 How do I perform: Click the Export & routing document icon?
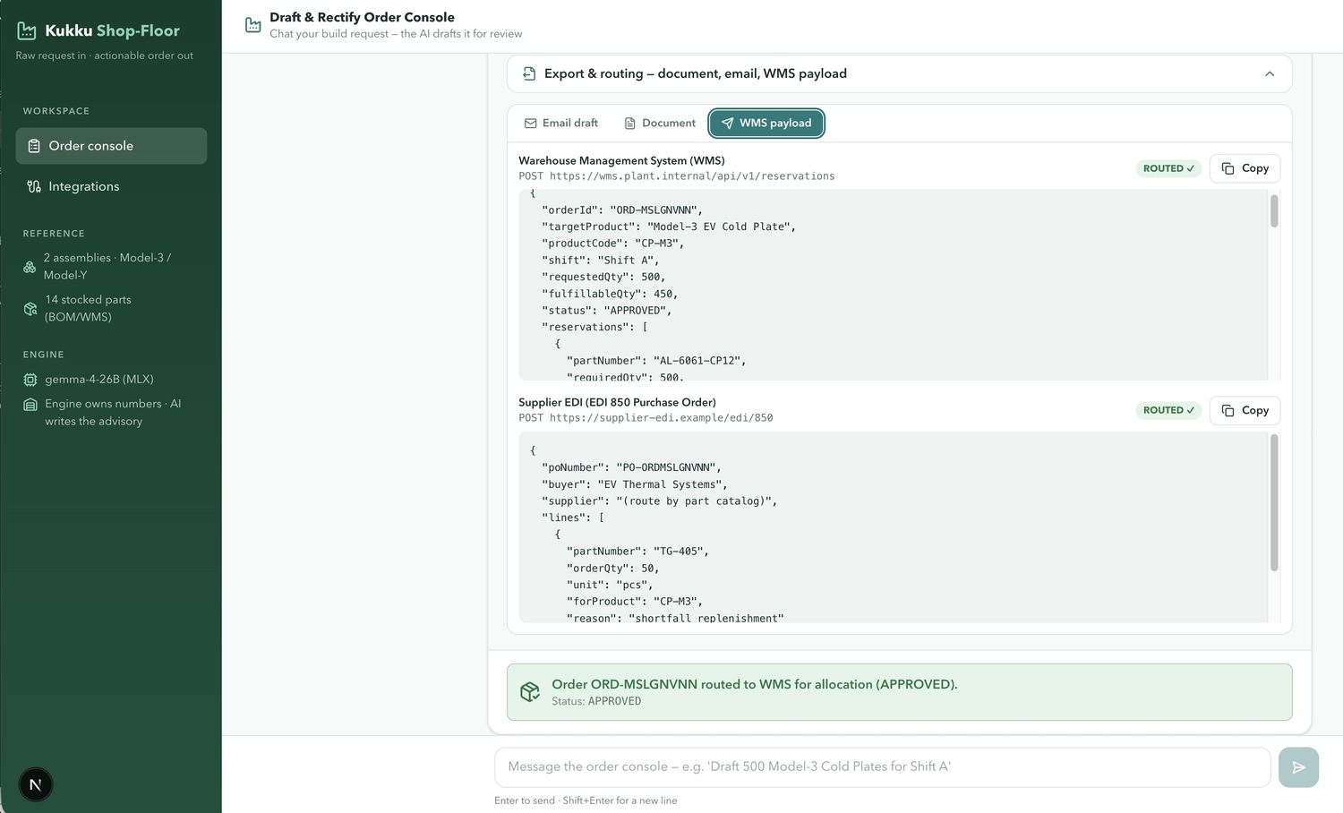tap(529, 73)
